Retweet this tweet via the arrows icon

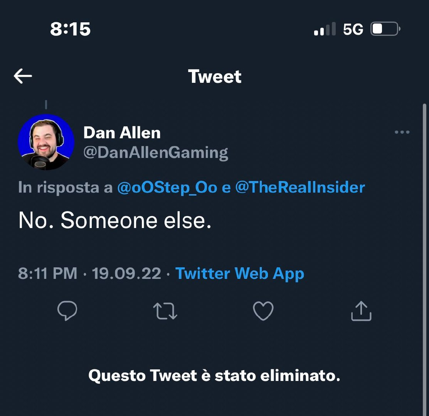point(165,311)
